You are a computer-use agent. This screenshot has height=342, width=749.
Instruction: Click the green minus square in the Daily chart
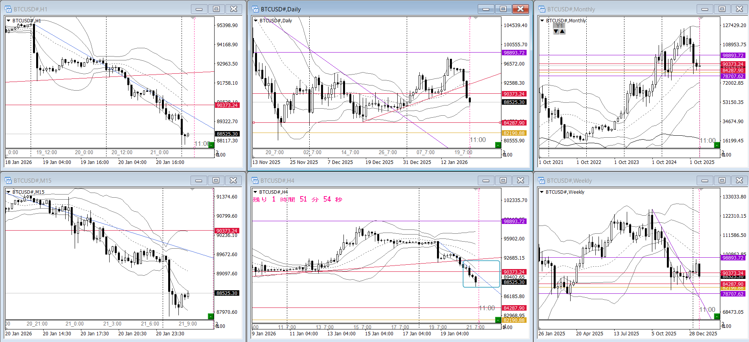click(498, 145)
